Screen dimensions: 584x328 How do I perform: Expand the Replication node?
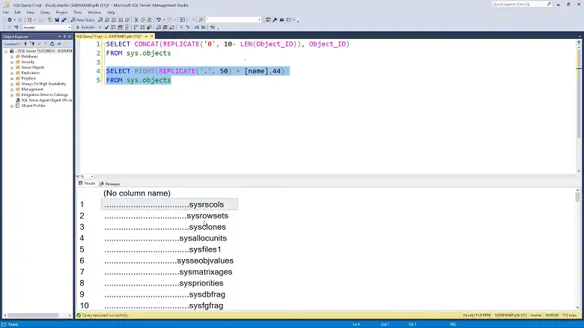click(12, 73)
